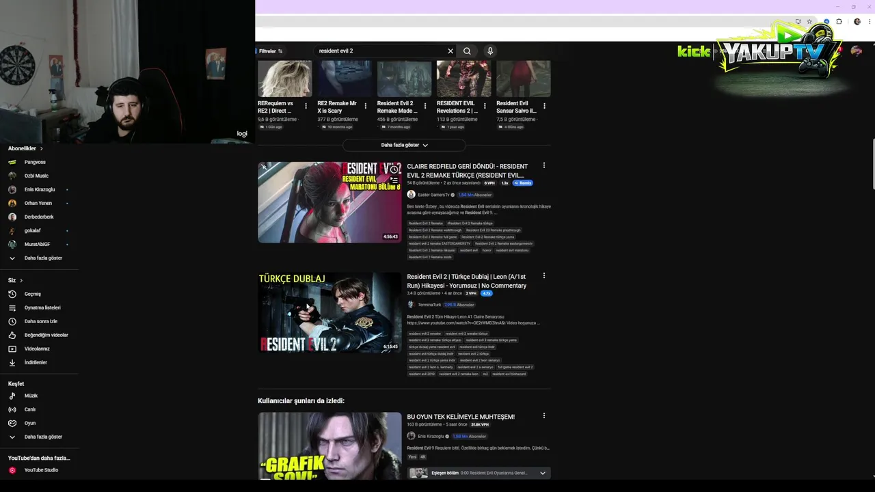Click the Daha sonra izle clock icon
The image size is (875, 492).
click(x=12, y=321)
